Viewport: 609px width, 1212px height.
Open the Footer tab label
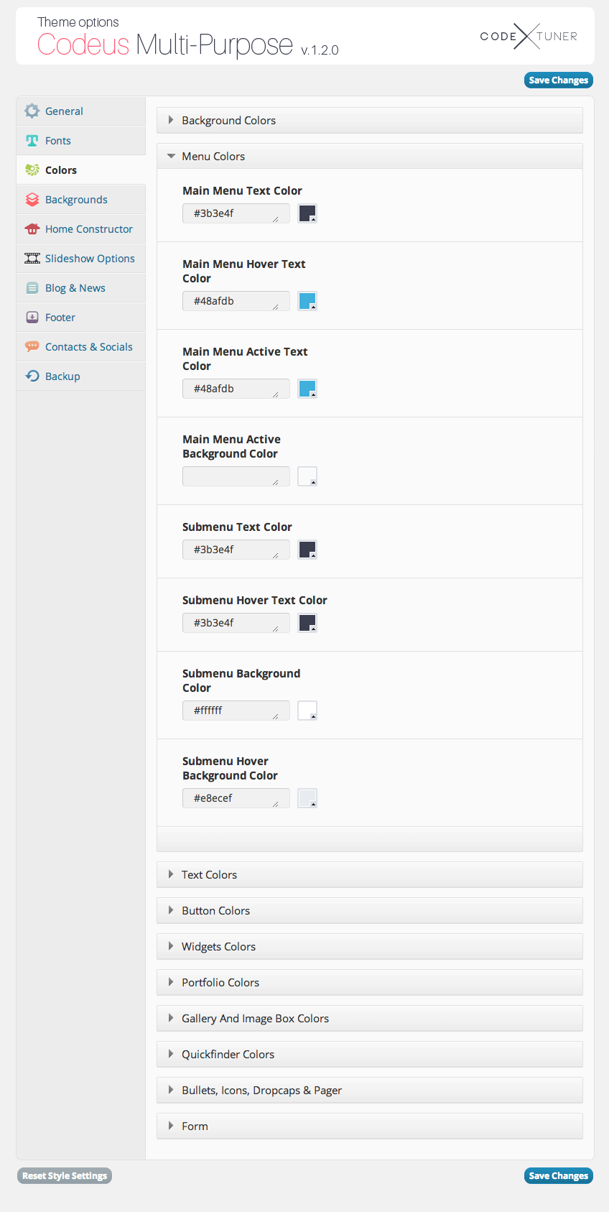pyautogui.click(x=60, y=318)
